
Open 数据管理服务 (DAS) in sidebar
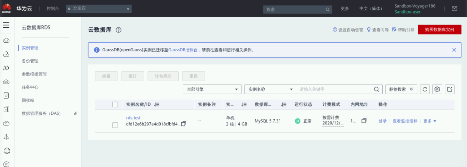[41, 113]
